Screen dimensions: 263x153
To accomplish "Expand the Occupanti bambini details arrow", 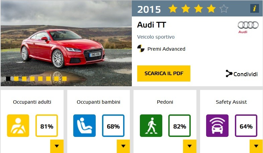I will (123, 146).
